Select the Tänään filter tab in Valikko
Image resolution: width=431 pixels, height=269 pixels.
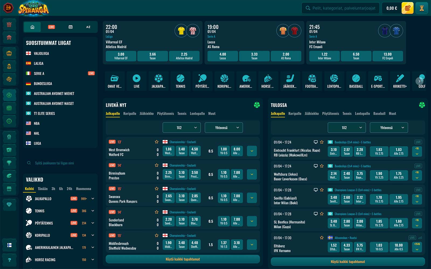[x=43, y=189]
